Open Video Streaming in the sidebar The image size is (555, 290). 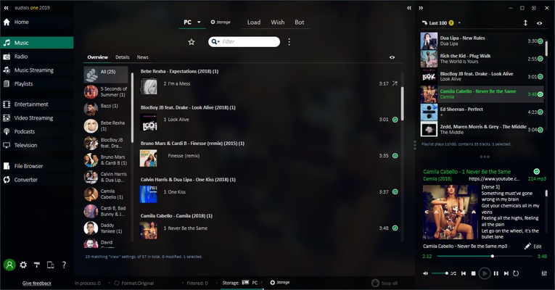click(x=33, y=118)
